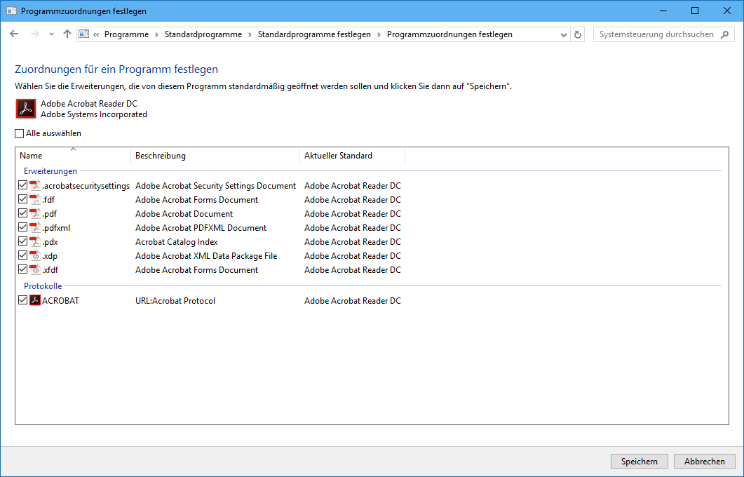Click the .xfdf extension name
This screenshot has height=477, width=744.
tap(50, 269)
